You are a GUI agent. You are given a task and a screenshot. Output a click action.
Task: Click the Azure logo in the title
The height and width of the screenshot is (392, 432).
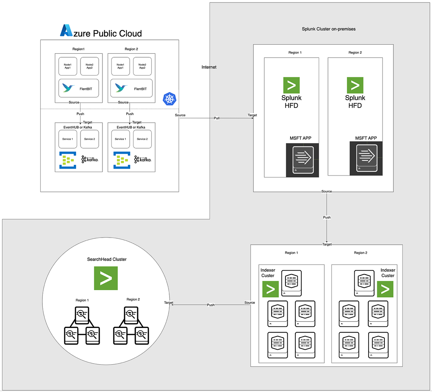pos(66,31)
